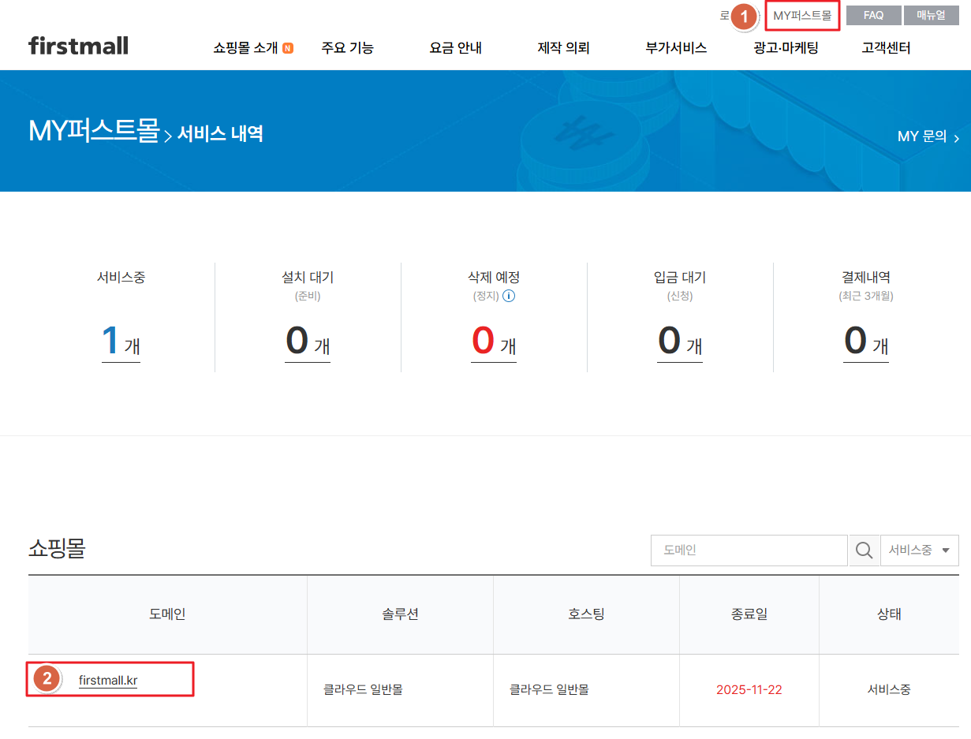Click the firstmall logo
This screenshot has height=739, width=971.
[x=78, y=46]
